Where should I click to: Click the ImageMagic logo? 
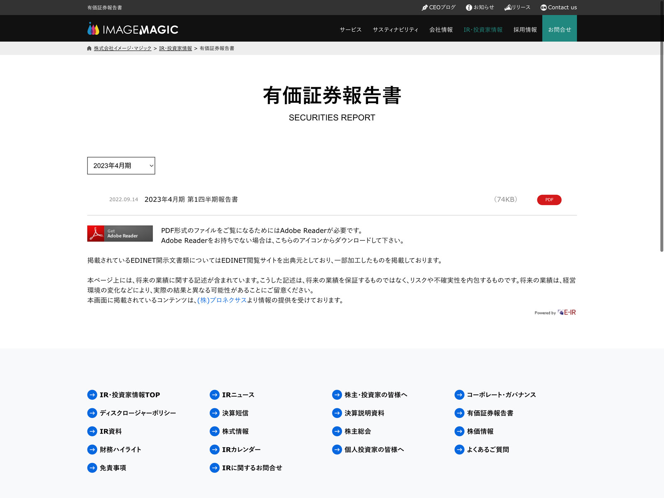pos(133,29)
